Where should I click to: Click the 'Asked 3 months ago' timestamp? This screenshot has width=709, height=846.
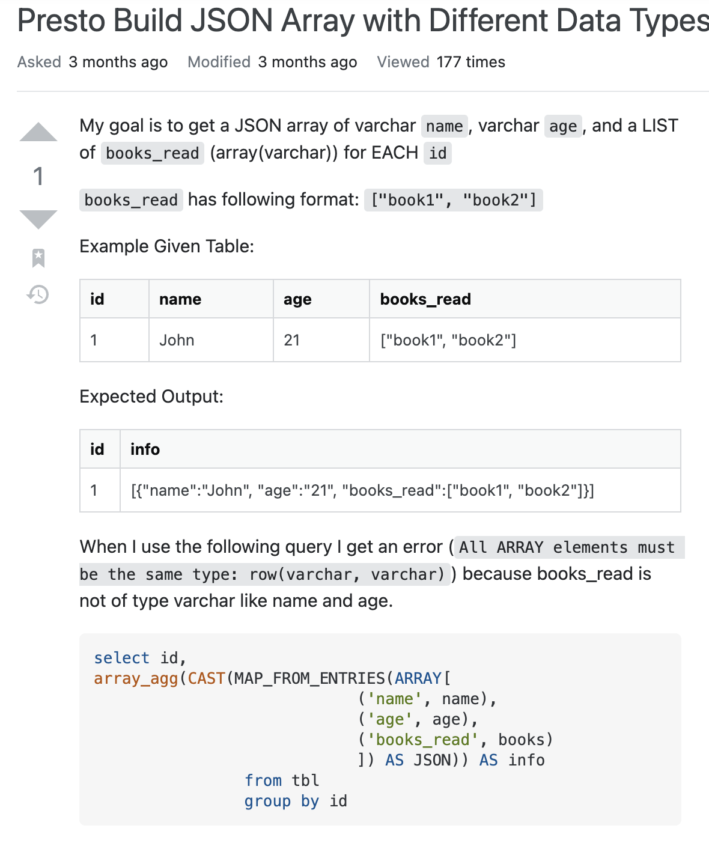119,62
